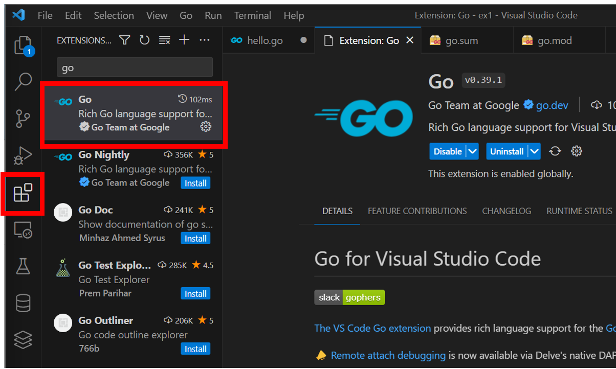616x369 pixels.
Task: Open the database view in the activity bar
Action: click(23, 303)
